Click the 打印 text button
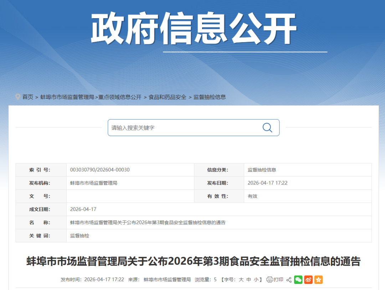The image size is (385, 290). coord(278,280)
